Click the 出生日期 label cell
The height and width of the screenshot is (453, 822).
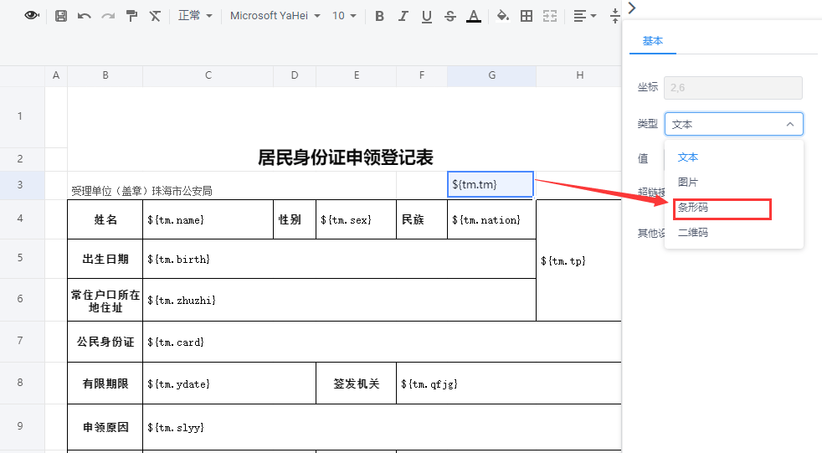[105, 259]
